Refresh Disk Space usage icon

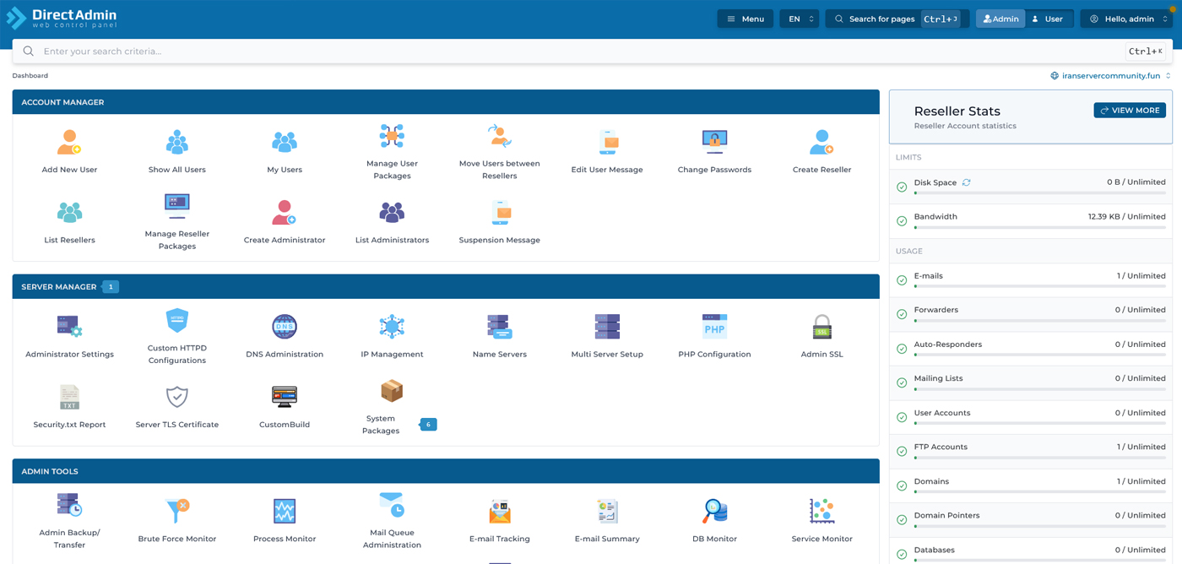[x=967, y=182]
